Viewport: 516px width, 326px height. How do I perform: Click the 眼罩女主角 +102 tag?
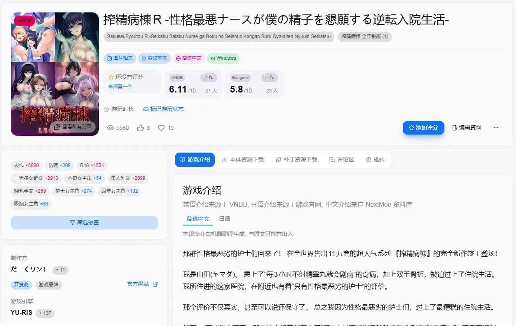(120, 191)
